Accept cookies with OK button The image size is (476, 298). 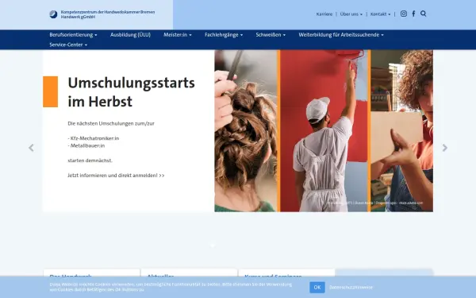[317, 288]
